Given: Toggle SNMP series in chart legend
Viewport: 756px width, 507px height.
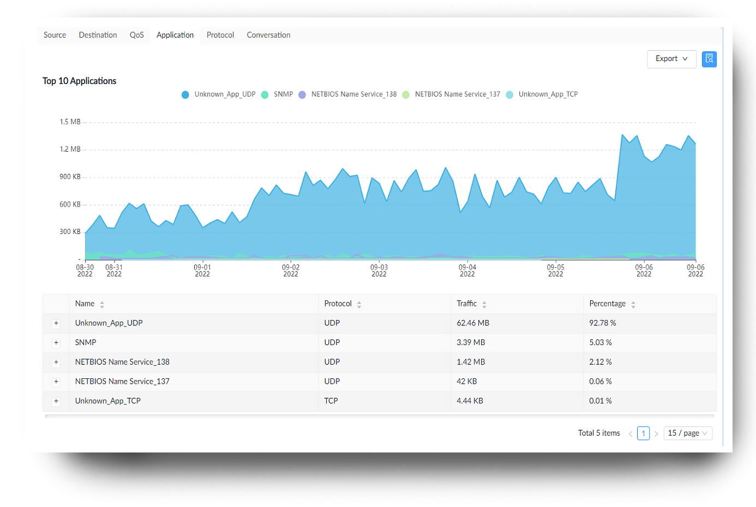Looking at the screenshot, I should (278, 94).
